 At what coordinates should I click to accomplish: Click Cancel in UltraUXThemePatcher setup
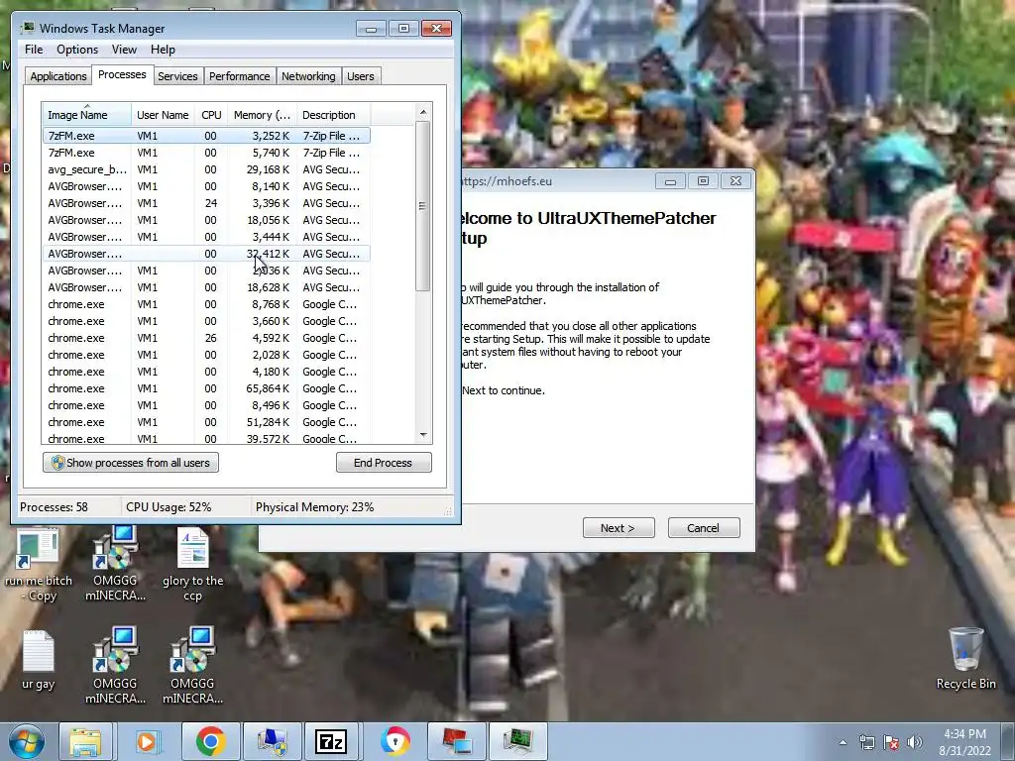[x=703, y=528]
